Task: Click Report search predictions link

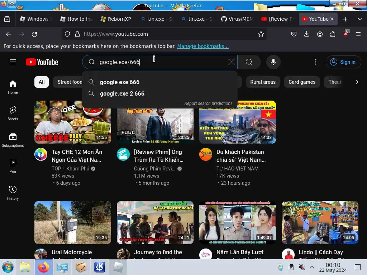Action: pyautogui.click(x=208, y=103)
